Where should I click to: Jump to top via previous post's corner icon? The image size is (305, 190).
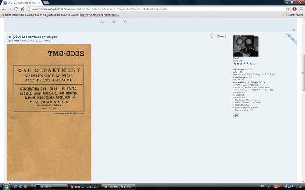[294, 30]
